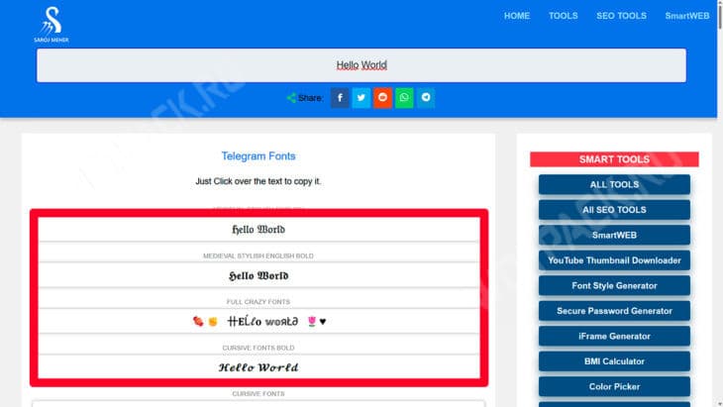Open Font Style Generator tool
723x407 pixels.
tap(614, 286)
